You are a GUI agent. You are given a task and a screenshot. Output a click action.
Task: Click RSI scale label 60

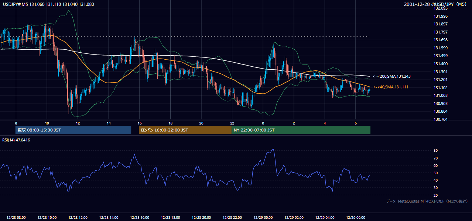point(436,165)
